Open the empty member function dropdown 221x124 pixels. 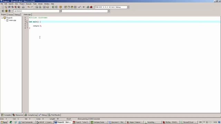click(108, 11)
